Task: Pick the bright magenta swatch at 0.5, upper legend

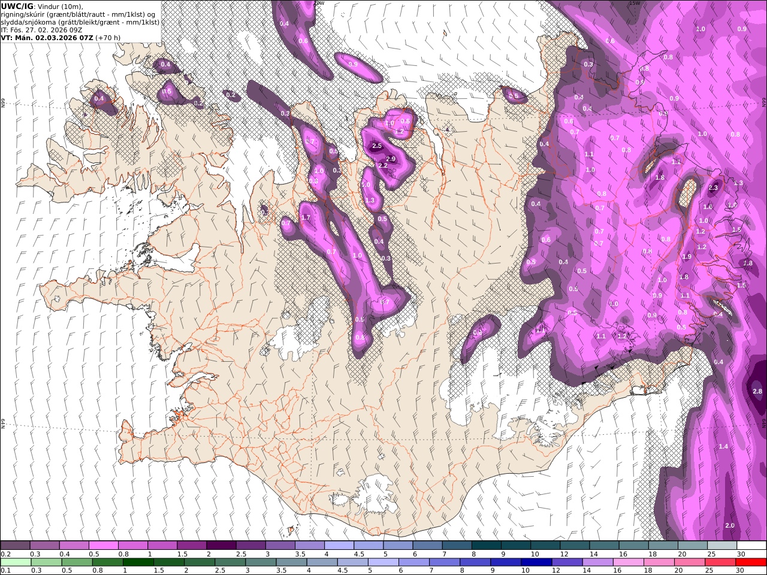Action: (104, 545)
